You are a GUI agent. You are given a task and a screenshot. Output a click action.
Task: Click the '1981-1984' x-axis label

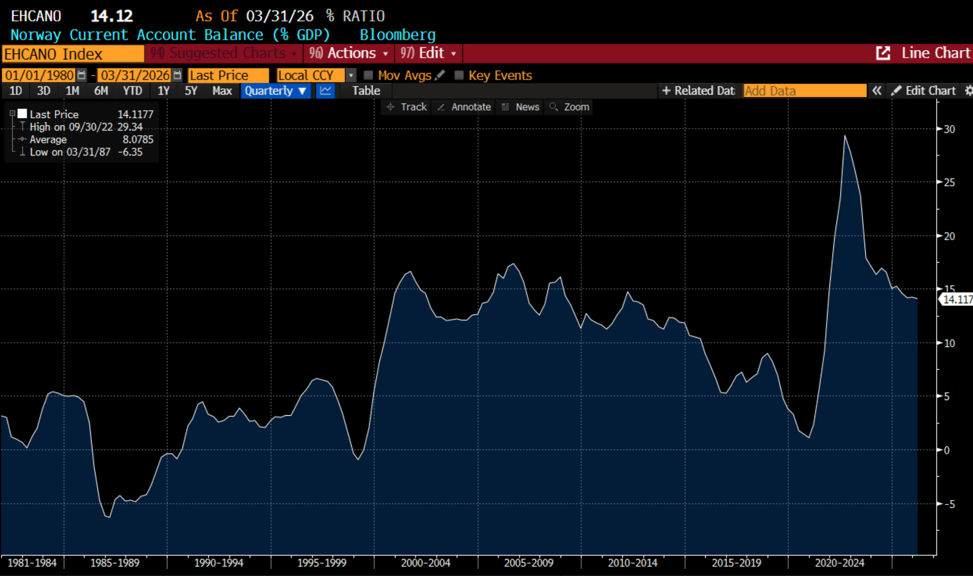pos(32,563)
